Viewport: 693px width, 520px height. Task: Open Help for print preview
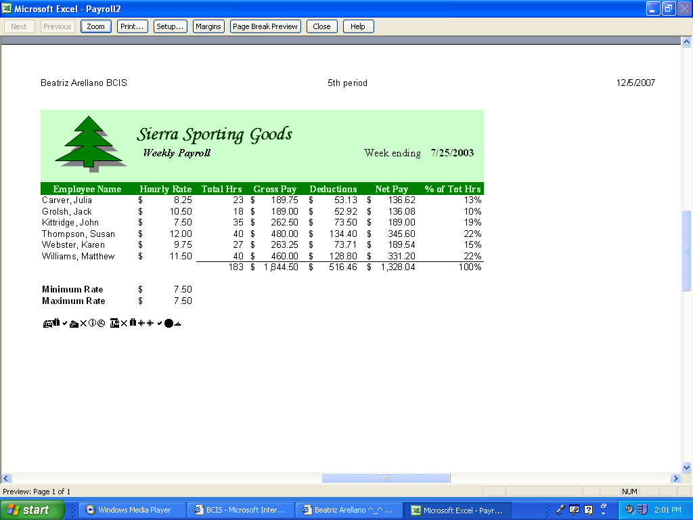(358, 26)
